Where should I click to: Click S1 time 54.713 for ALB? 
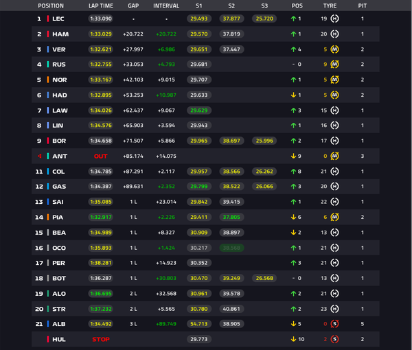point(199,324)
